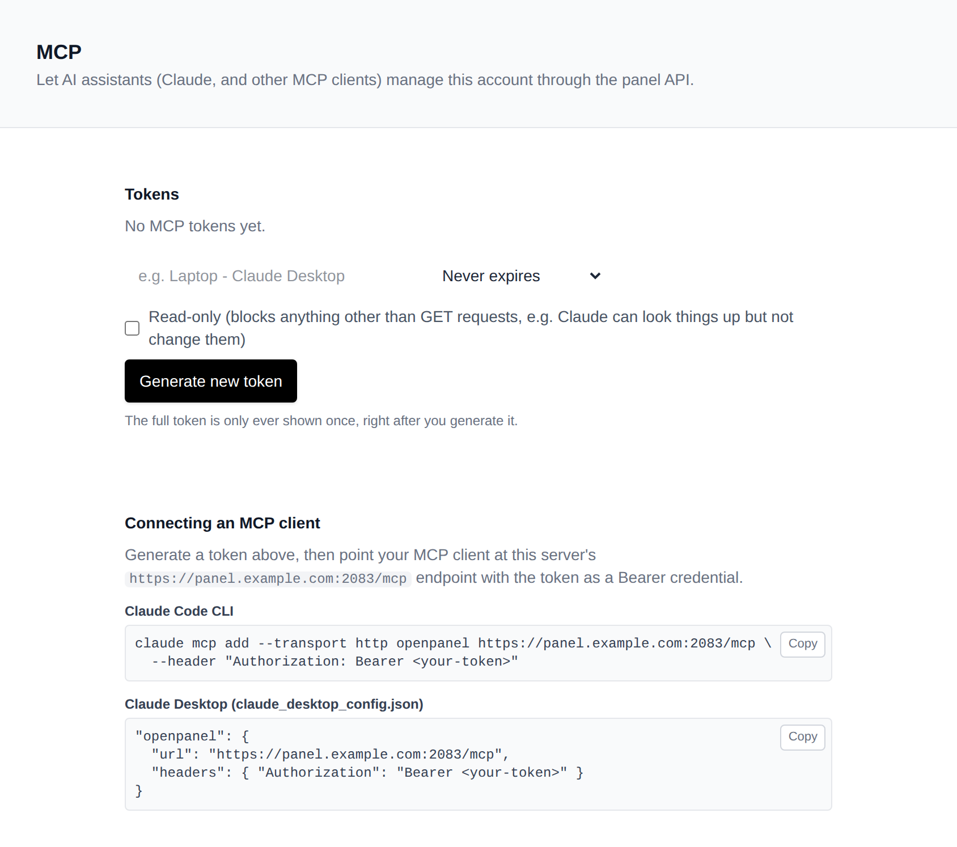Screen dimensions: 957x847
Task: Click the Generate new token button
Action: pyautogui.click(x=211, y=381)
